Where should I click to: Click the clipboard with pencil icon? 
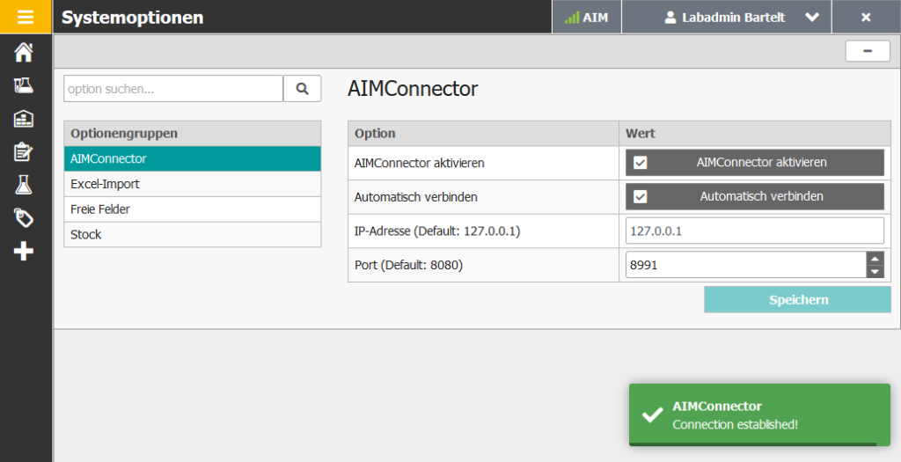tap(24, 151)
